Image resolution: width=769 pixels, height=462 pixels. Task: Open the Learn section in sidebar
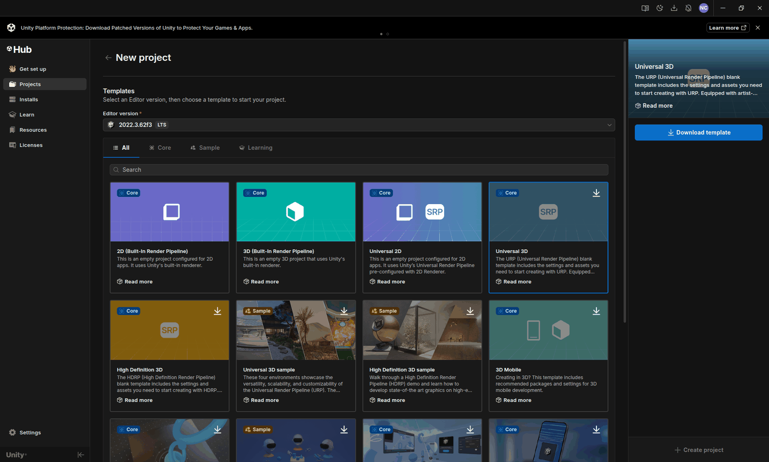[45, 115]
